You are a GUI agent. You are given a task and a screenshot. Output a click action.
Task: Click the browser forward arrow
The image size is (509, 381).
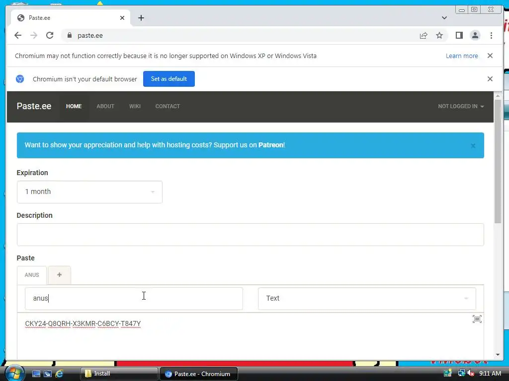click(34, 35)
